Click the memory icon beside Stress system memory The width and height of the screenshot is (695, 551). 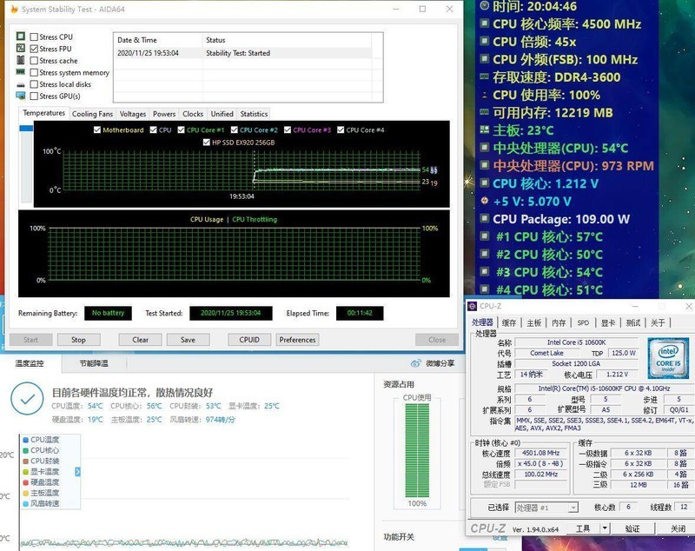[x=21, y=72]
